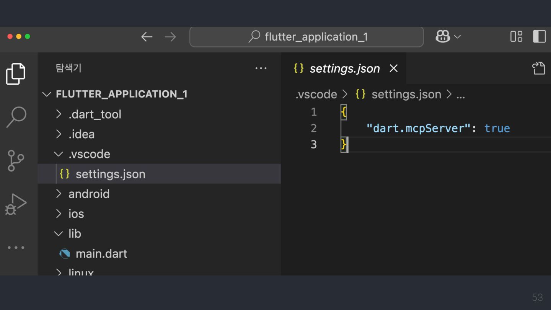Click line number 3 in the gutter
Screen dimensions: 551x310
314,144
